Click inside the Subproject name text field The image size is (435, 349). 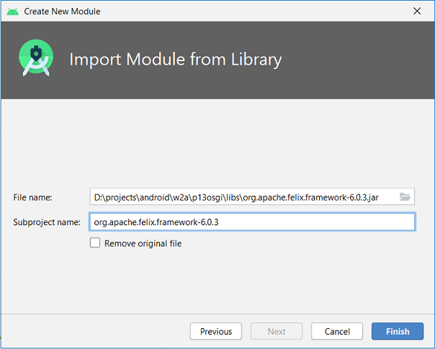pyautogui.click(x=252, y=222)
